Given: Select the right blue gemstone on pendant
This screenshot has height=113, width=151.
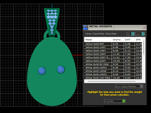Looking at the screenshot, I should coord(61,69).
